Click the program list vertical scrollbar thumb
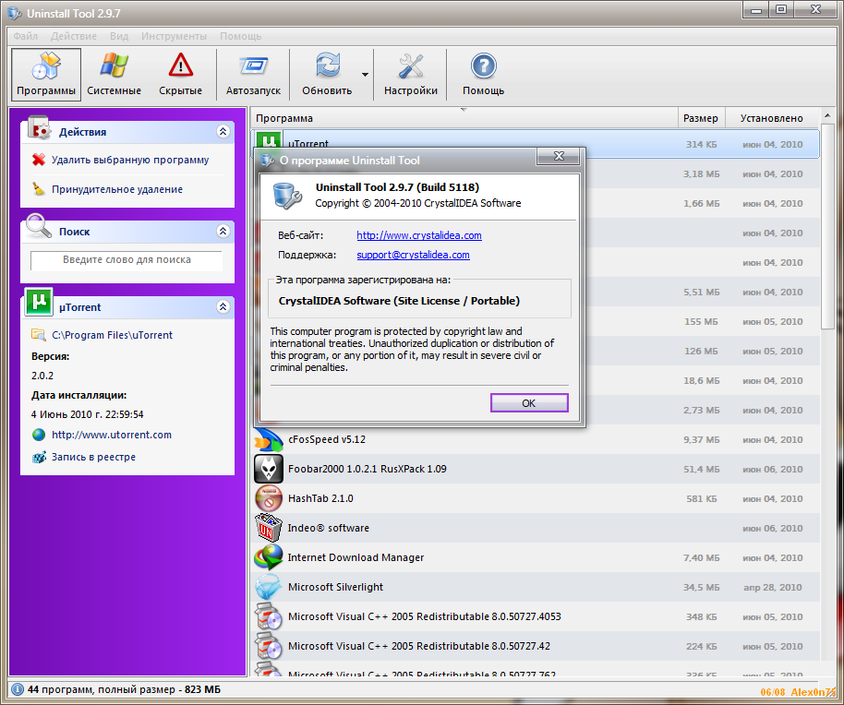Viewport: 844px width, 705px height. [827, 226]
